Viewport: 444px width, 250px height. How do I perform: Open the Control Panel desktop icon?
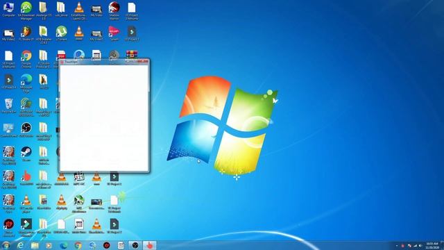pos(8,131)
